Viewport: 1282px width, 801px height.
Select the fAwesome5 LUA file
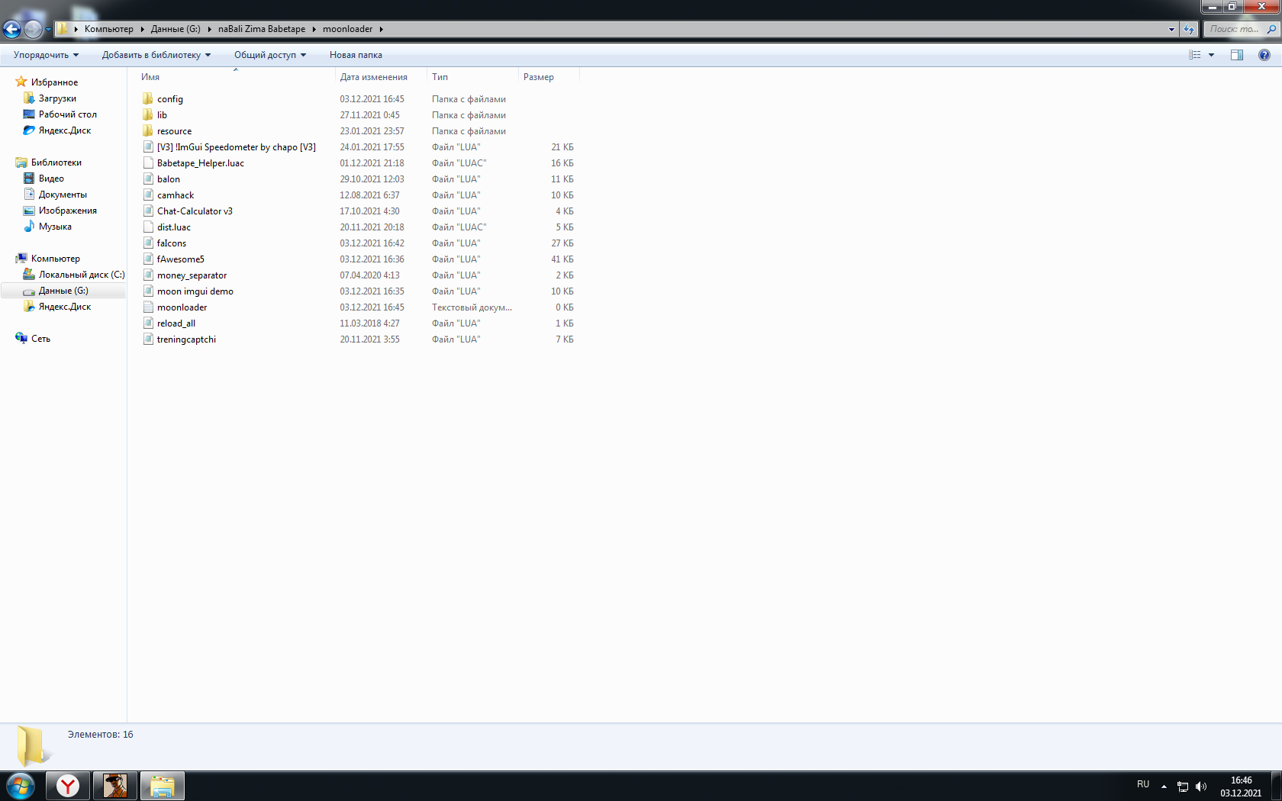180,259
